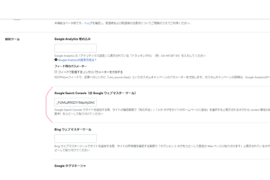Click the Bing オプション 2 instruction text
This screenshot has width=270, height=180.
coord(162,148)
